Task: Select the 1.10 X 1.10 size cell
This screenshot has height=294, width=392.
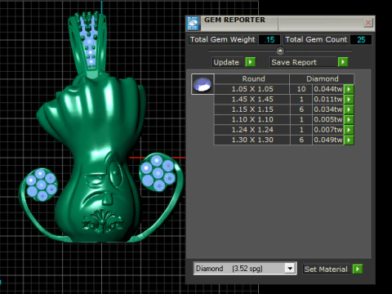Action: 252,119
